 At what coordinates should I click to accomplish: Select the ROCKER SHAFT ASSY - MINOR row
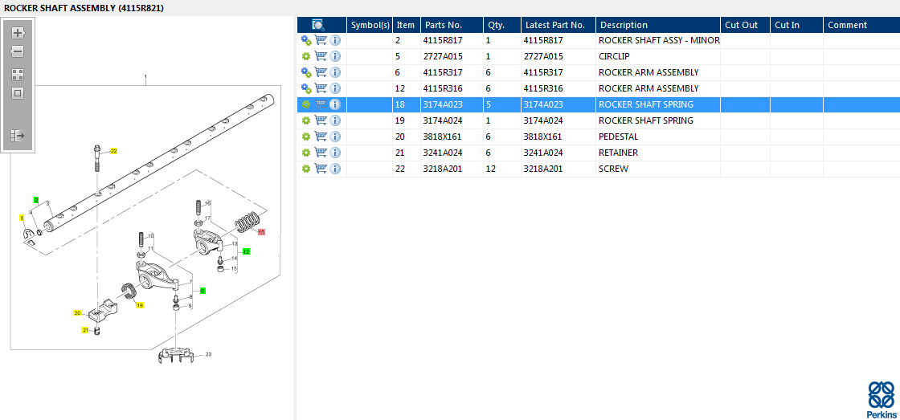[x=598, y=40]
